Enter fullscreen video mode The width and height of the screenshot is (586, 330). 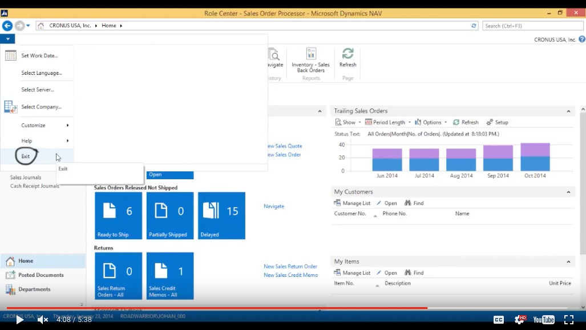[x=569, y=320]
